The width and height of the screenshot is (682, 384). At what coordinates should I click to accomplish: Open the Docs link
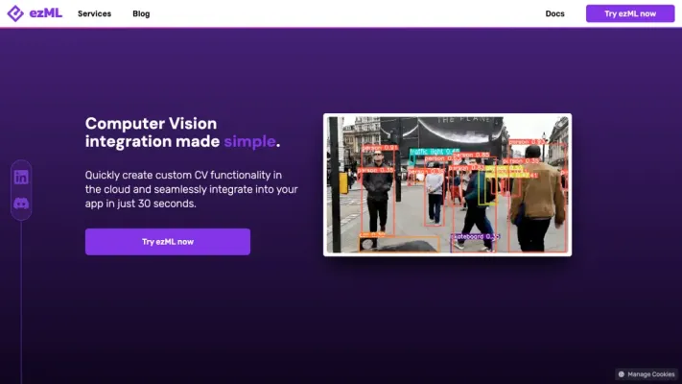point(554,13)
